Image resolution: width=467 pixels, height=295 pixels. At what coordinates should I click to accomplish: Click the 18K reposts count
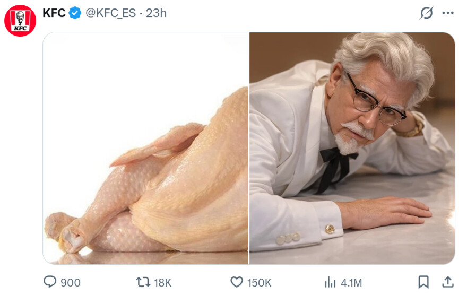(x=162, y=282)
